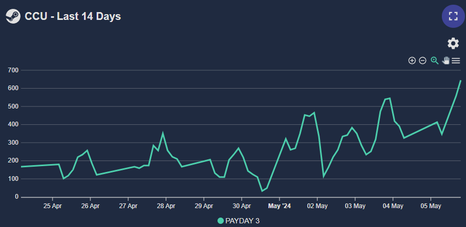This screenshot has height=227, width=466.
Task: Click the '29 Apr' axis label
Action: click(203, 206)
